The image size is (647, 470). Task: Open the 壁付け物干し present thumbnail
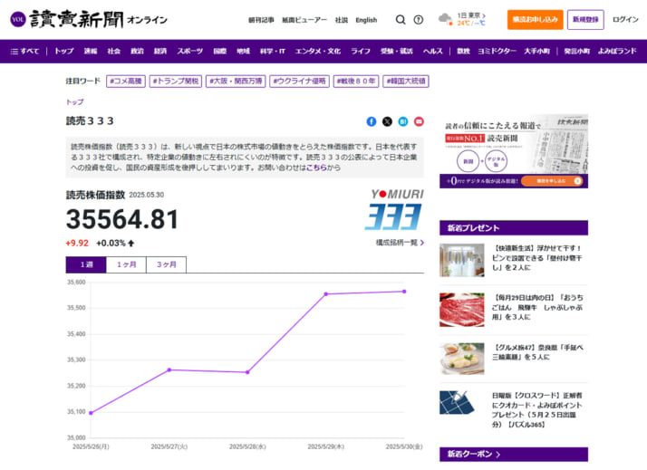[x=462, y=260]
